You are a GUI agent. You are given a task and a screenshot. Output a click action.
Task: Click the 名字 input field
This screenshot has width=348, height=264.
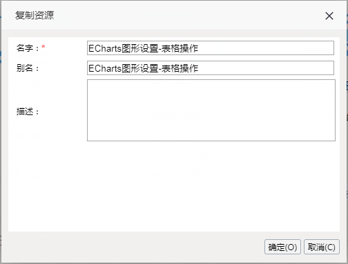(x=211, y=48)
